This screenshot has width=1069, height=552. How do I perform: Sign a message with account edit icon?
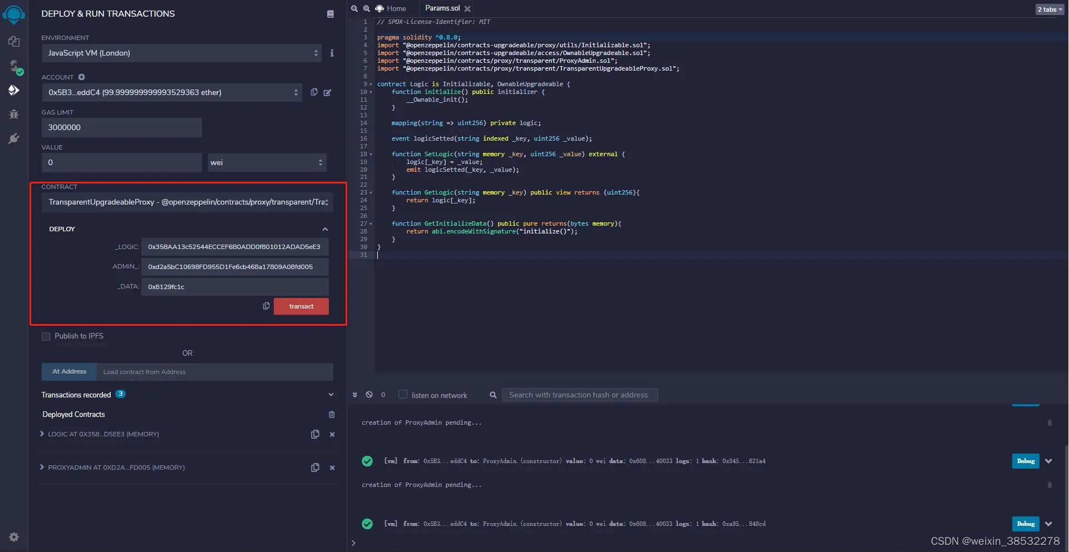coord(327,93)
